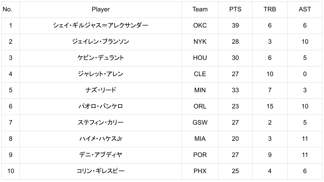Select the TRB value 15 cell

270,107
